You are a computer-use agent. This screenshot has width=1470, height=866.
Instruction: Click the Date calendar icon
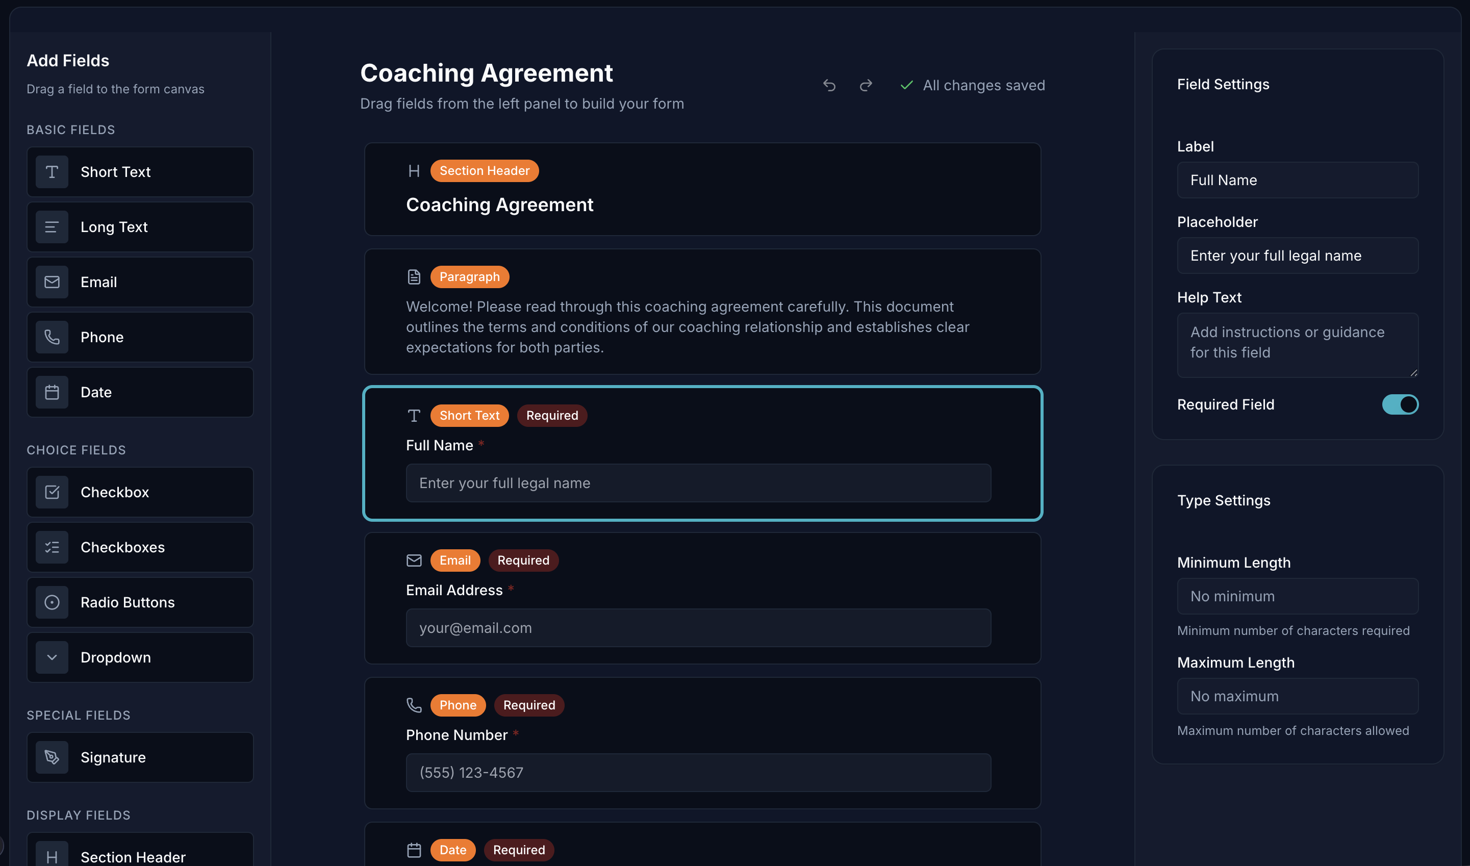[52, 392]
